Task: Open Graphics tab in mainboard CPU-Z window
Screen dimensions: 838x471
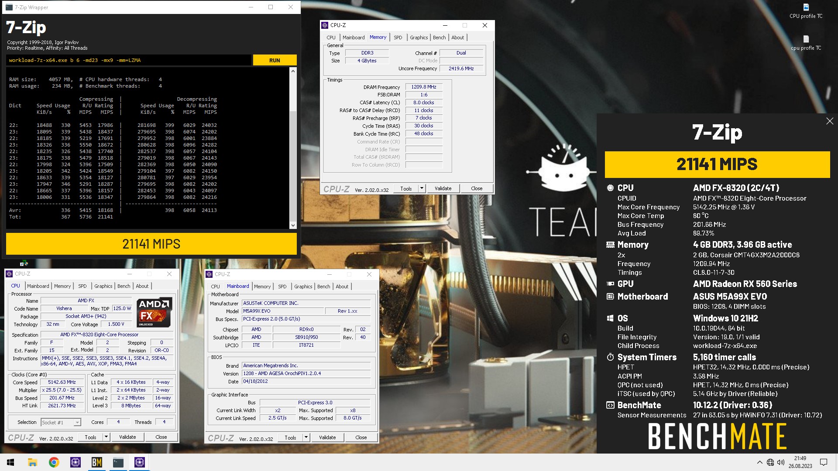Action: tap(303, 287)
